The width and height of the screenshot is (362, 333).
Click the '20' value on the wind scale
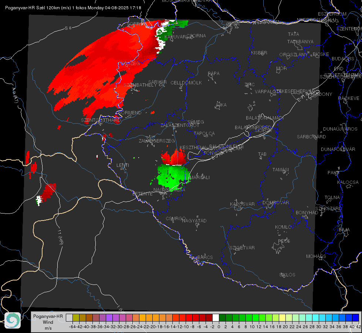point(285,327)
